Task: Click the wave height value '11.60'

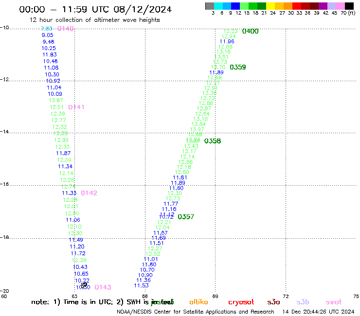Action: point(176,188)
